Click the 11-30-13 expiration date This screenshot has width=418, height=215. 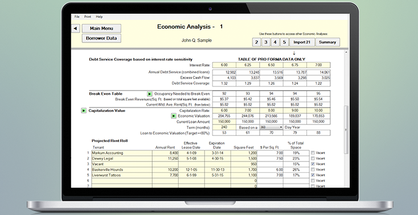(x=218, y=169)
